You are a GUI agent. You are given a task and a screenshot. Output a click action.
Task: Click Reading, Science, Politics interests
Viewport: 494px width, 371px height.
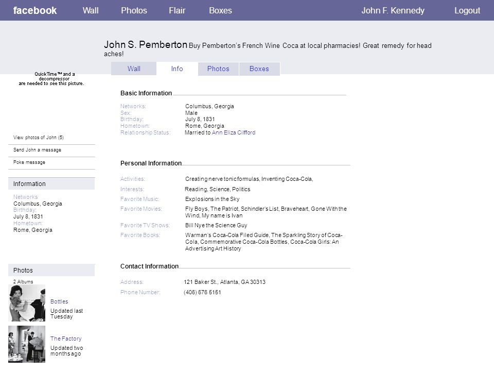click(217, 189)
